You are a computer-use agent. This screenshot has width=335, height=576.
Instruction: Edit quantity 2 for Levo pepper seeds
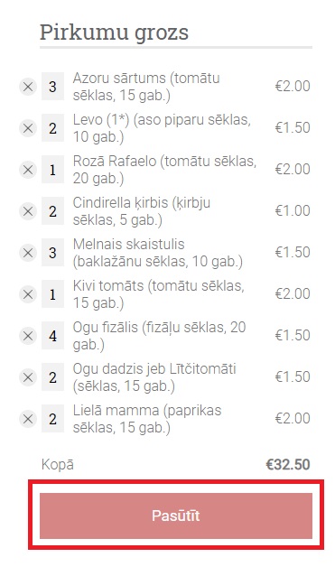coord(52,128)
